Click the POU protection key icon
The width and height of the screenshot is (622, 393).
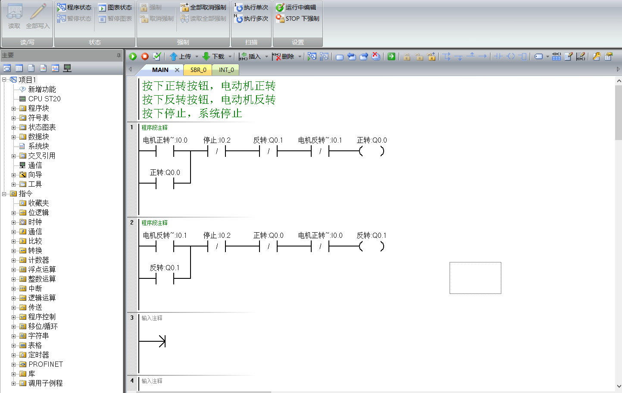pos(597,56)
